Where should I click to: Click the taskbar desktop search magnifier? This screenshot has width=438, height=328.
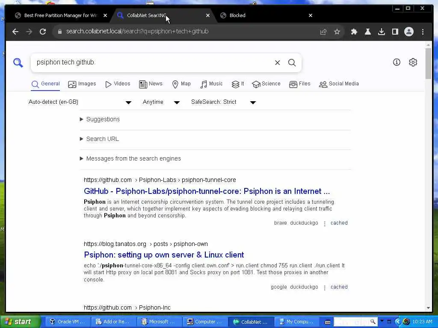pos(373,322)
